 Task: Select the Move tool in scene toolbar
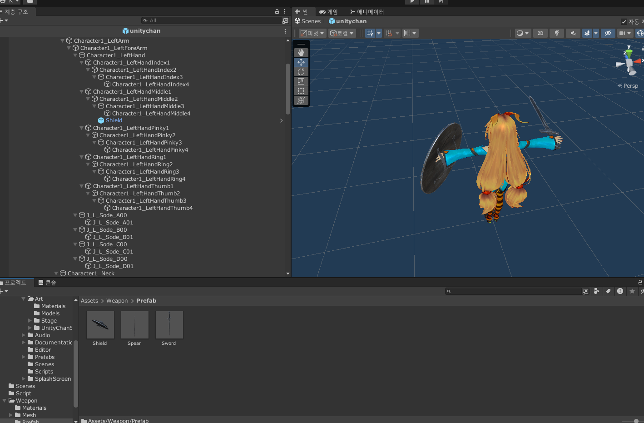tap(301, 62)
